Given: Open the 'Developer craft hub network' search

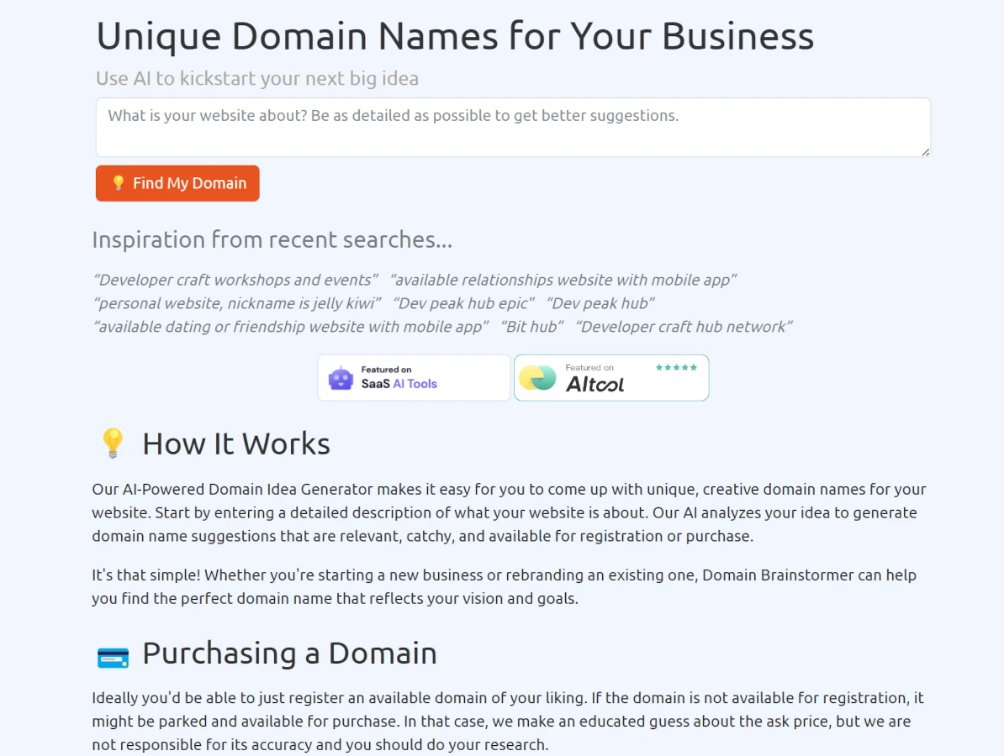Looking at the screenshot, I should (681, 327).
